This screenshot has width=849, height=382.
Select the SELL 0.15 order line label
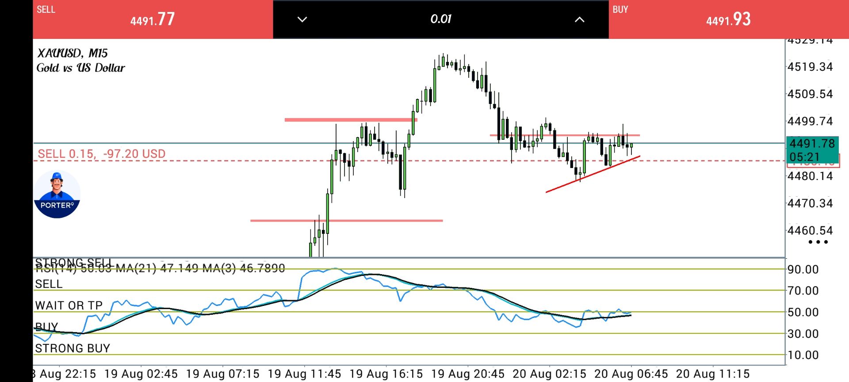[102, 154]
